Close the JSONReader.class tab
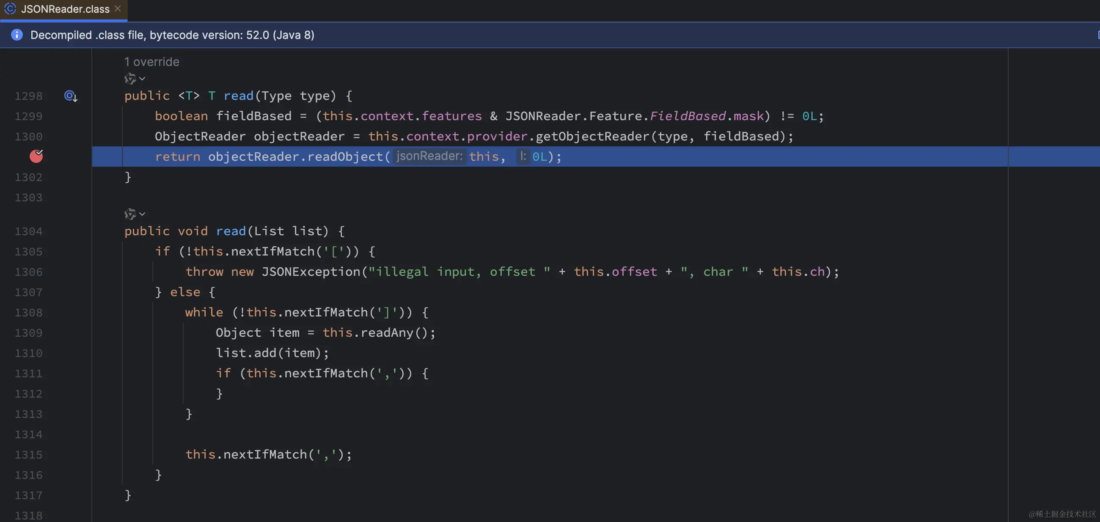The image size is (1100, 522). tap(118, 8)
